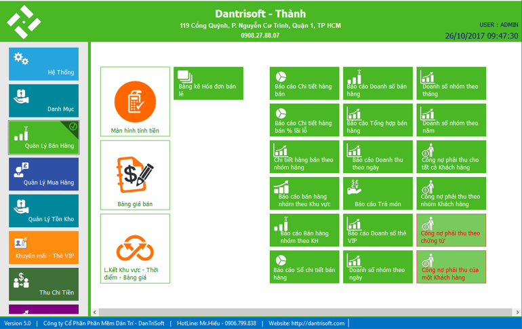Screen dimensions: 522x329
Task: Open Doanh số nhóm theo ngày report
Action: point(378,267)
